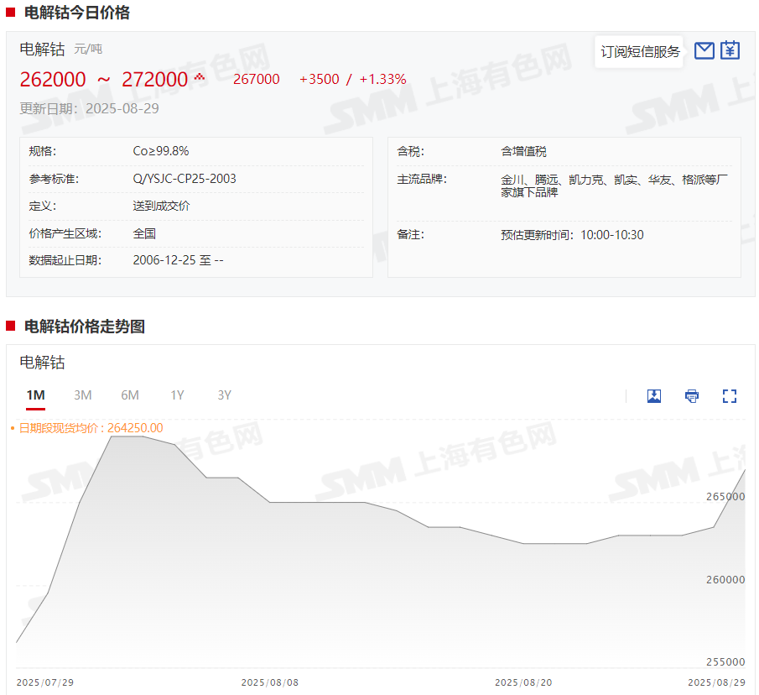This screenshot has width=759, height=695.
Task: Click the chart's final data point at 2025/08/29
Action: point(745,470)
